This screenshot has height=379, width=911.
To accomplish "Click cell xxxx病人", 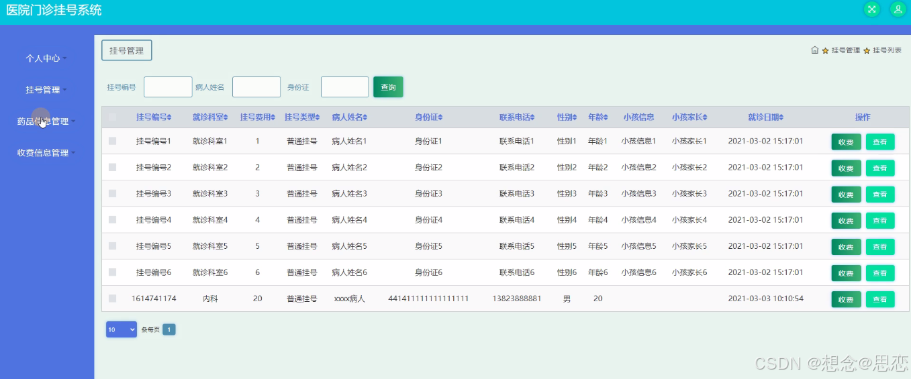I will click(x=350, y=299).
